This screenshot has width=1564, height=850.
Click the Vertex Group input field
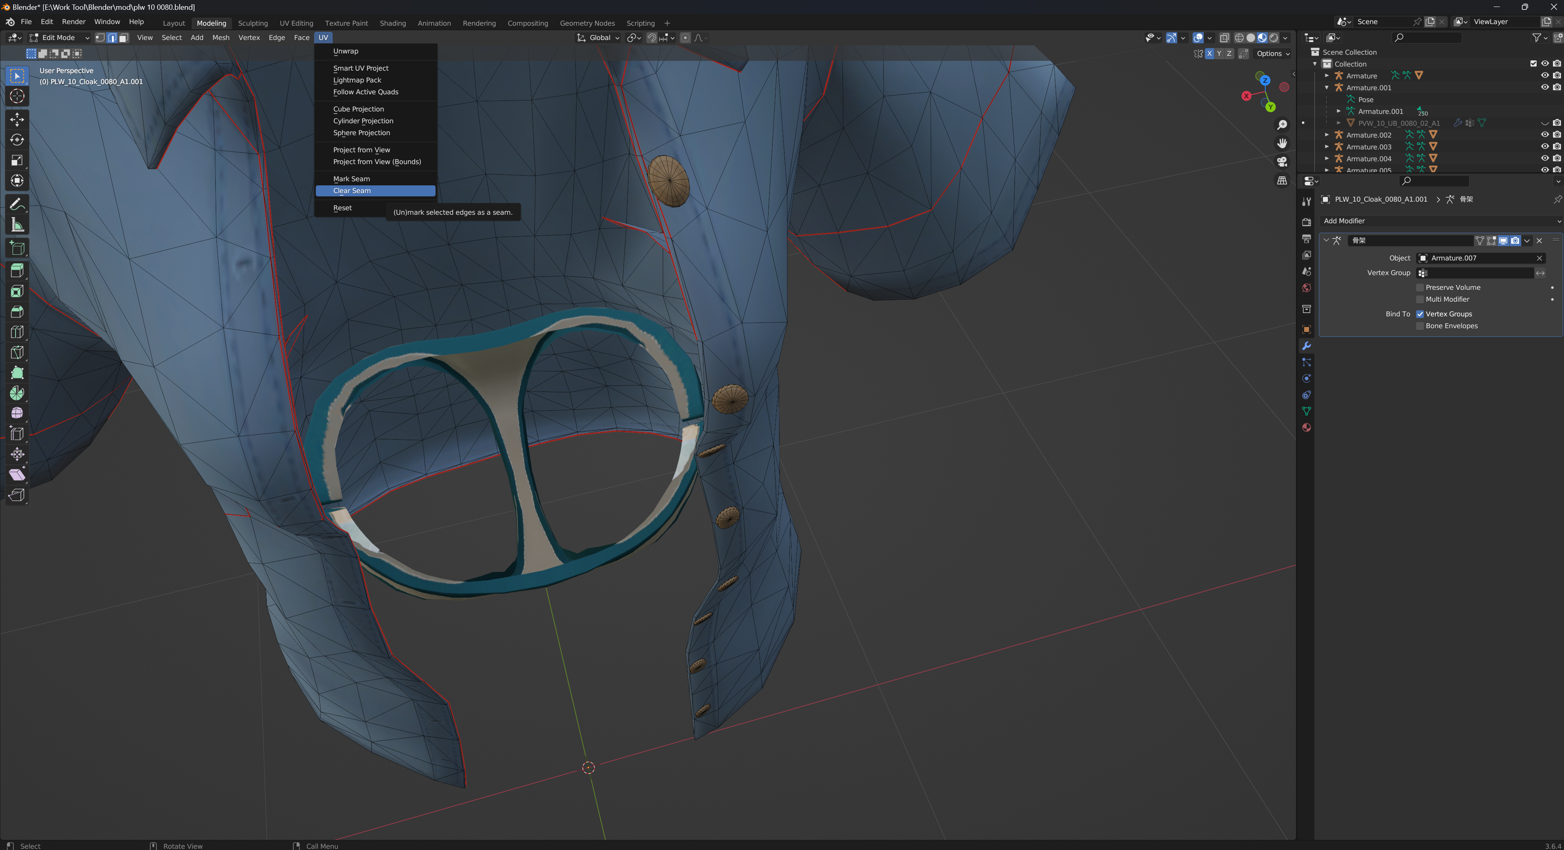(x=1475, y=273)
